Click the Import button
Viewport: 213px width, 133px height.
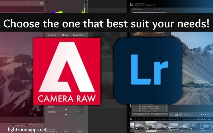pyautogui.click(x=141, y=115)
